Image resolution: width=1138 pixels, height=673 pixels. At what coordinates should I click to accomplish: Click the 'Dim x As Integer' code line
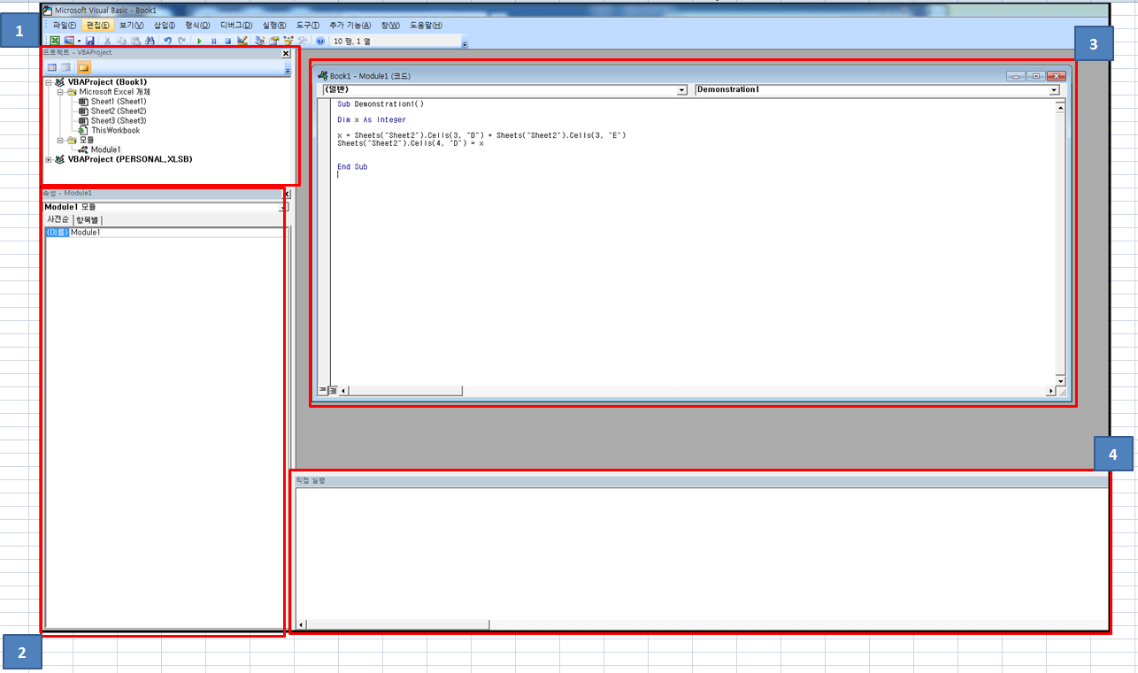(x=372, y=119)
